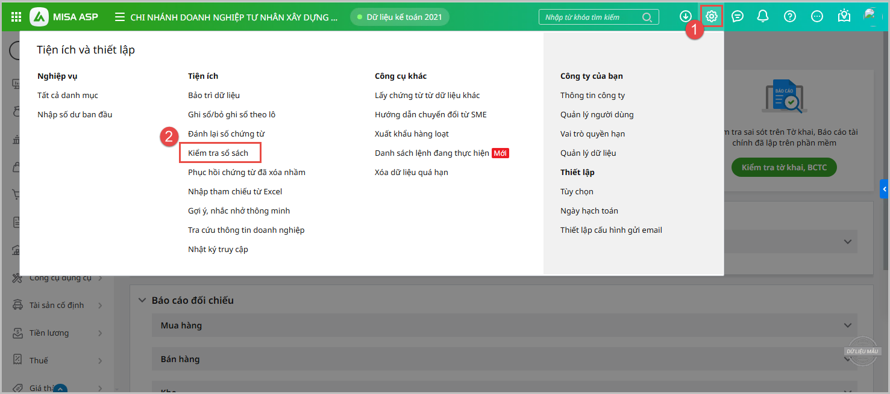
Task: Open the more options ellipsis icon
Action: coord(817,17)
